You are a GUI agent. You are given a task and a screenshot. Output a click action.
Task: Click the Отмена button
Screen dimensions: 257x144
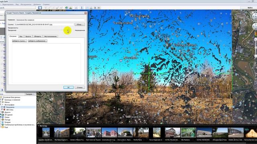pyautogui.click(x=80, y=88)
